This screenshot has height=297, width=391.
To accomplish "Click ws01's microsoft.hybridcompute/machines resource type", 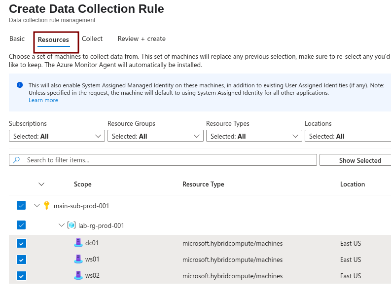I will pos(232,260).
